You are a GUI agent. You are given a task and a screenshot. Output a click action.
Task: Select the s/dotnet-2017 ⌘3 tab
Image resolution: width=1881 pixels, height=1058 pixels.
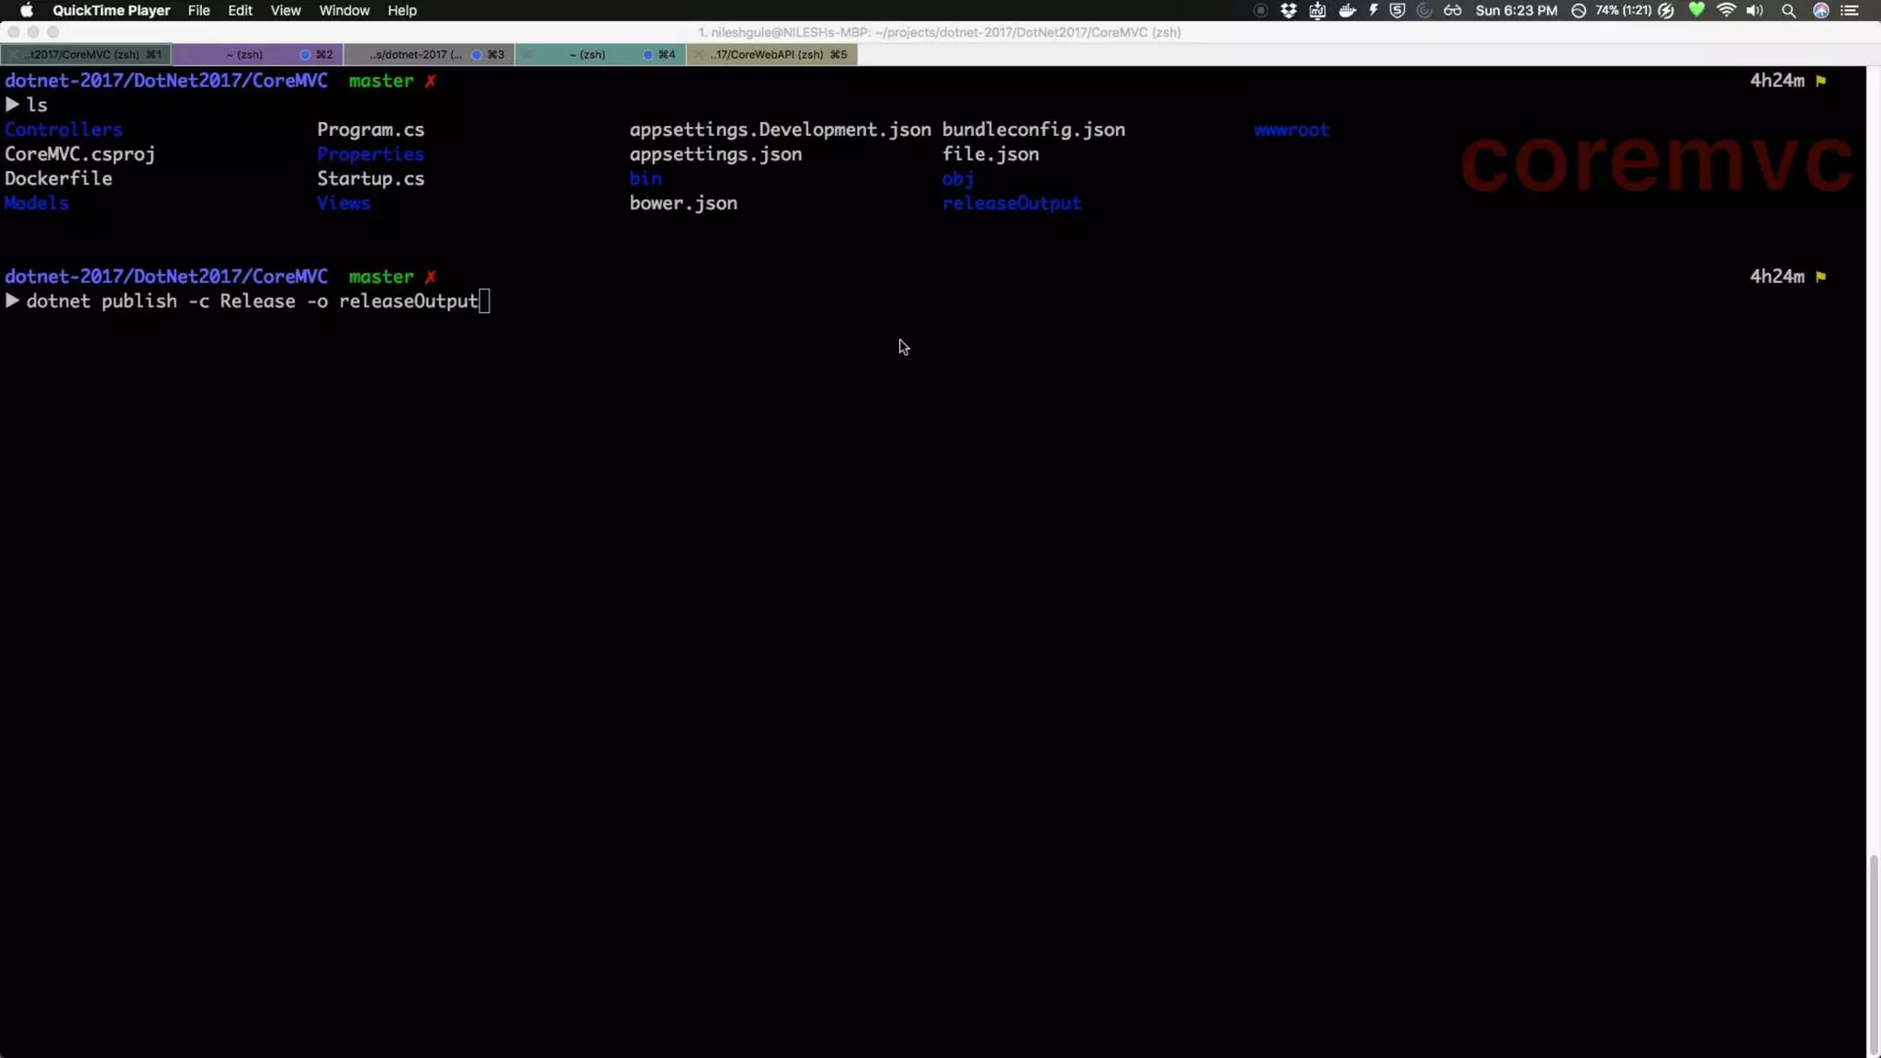pyautogui.click(x=427, y=54)
